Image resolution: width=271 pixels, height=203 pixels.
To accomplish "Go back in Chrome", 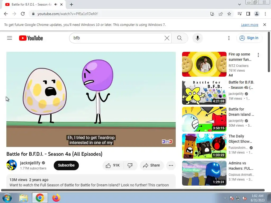I will point(6,14).
